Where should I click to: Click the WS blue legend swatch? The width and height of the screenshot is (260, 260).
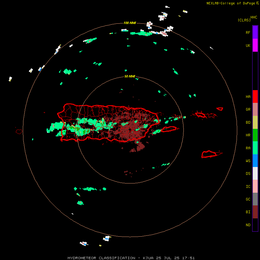coord(255,161)
